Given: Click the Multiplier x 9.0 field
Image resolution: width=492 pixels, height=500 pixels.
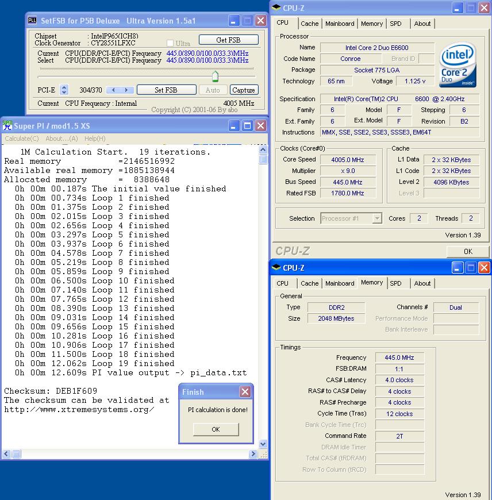Looking at the screenshot, I should click(x=348, y=171).
